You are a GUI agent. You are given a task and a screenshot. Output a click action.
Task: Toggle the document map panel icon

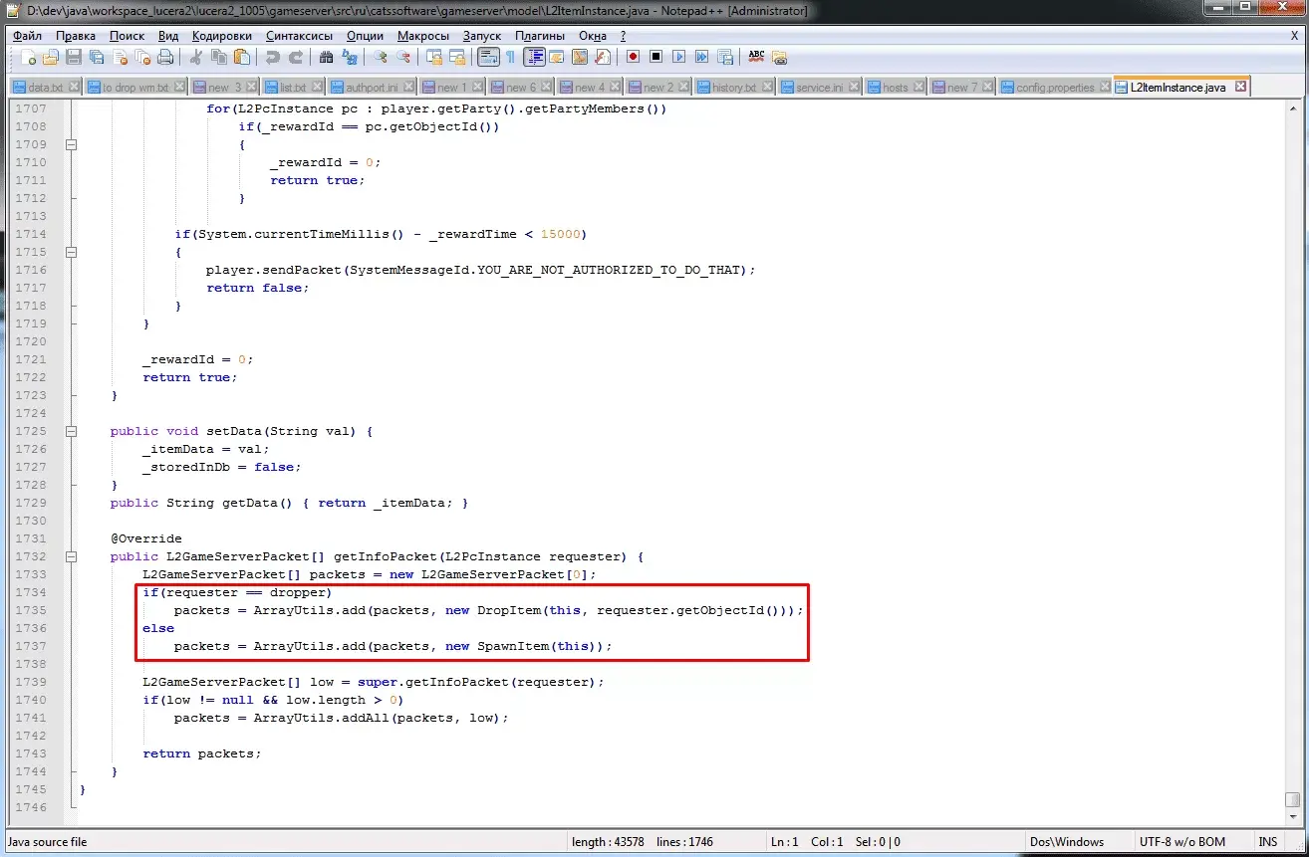pos(580,57)
